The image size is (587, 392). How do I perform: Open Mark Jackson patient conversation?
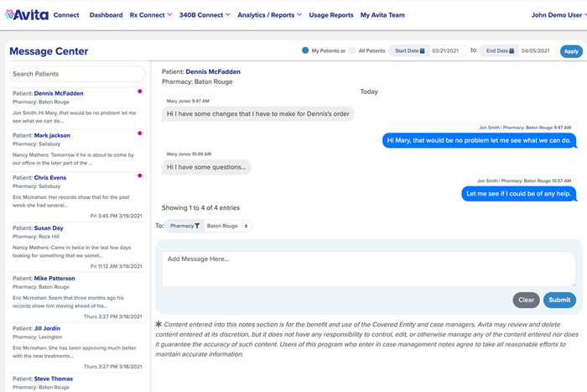(77, 149)
